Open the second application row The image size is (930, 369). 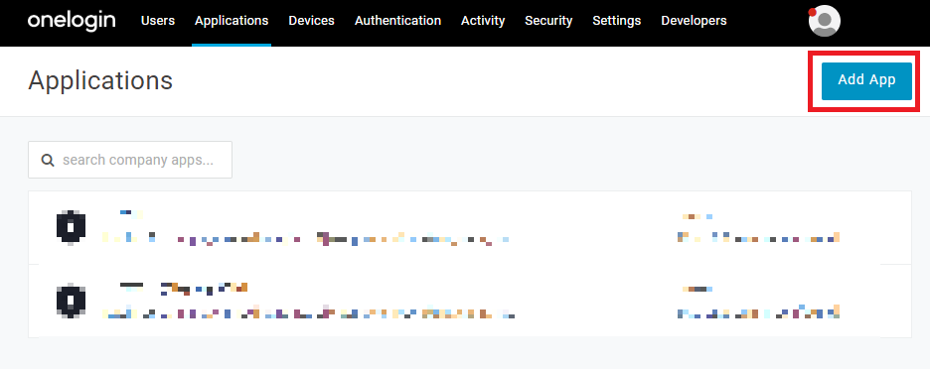[x=470, y=301]
